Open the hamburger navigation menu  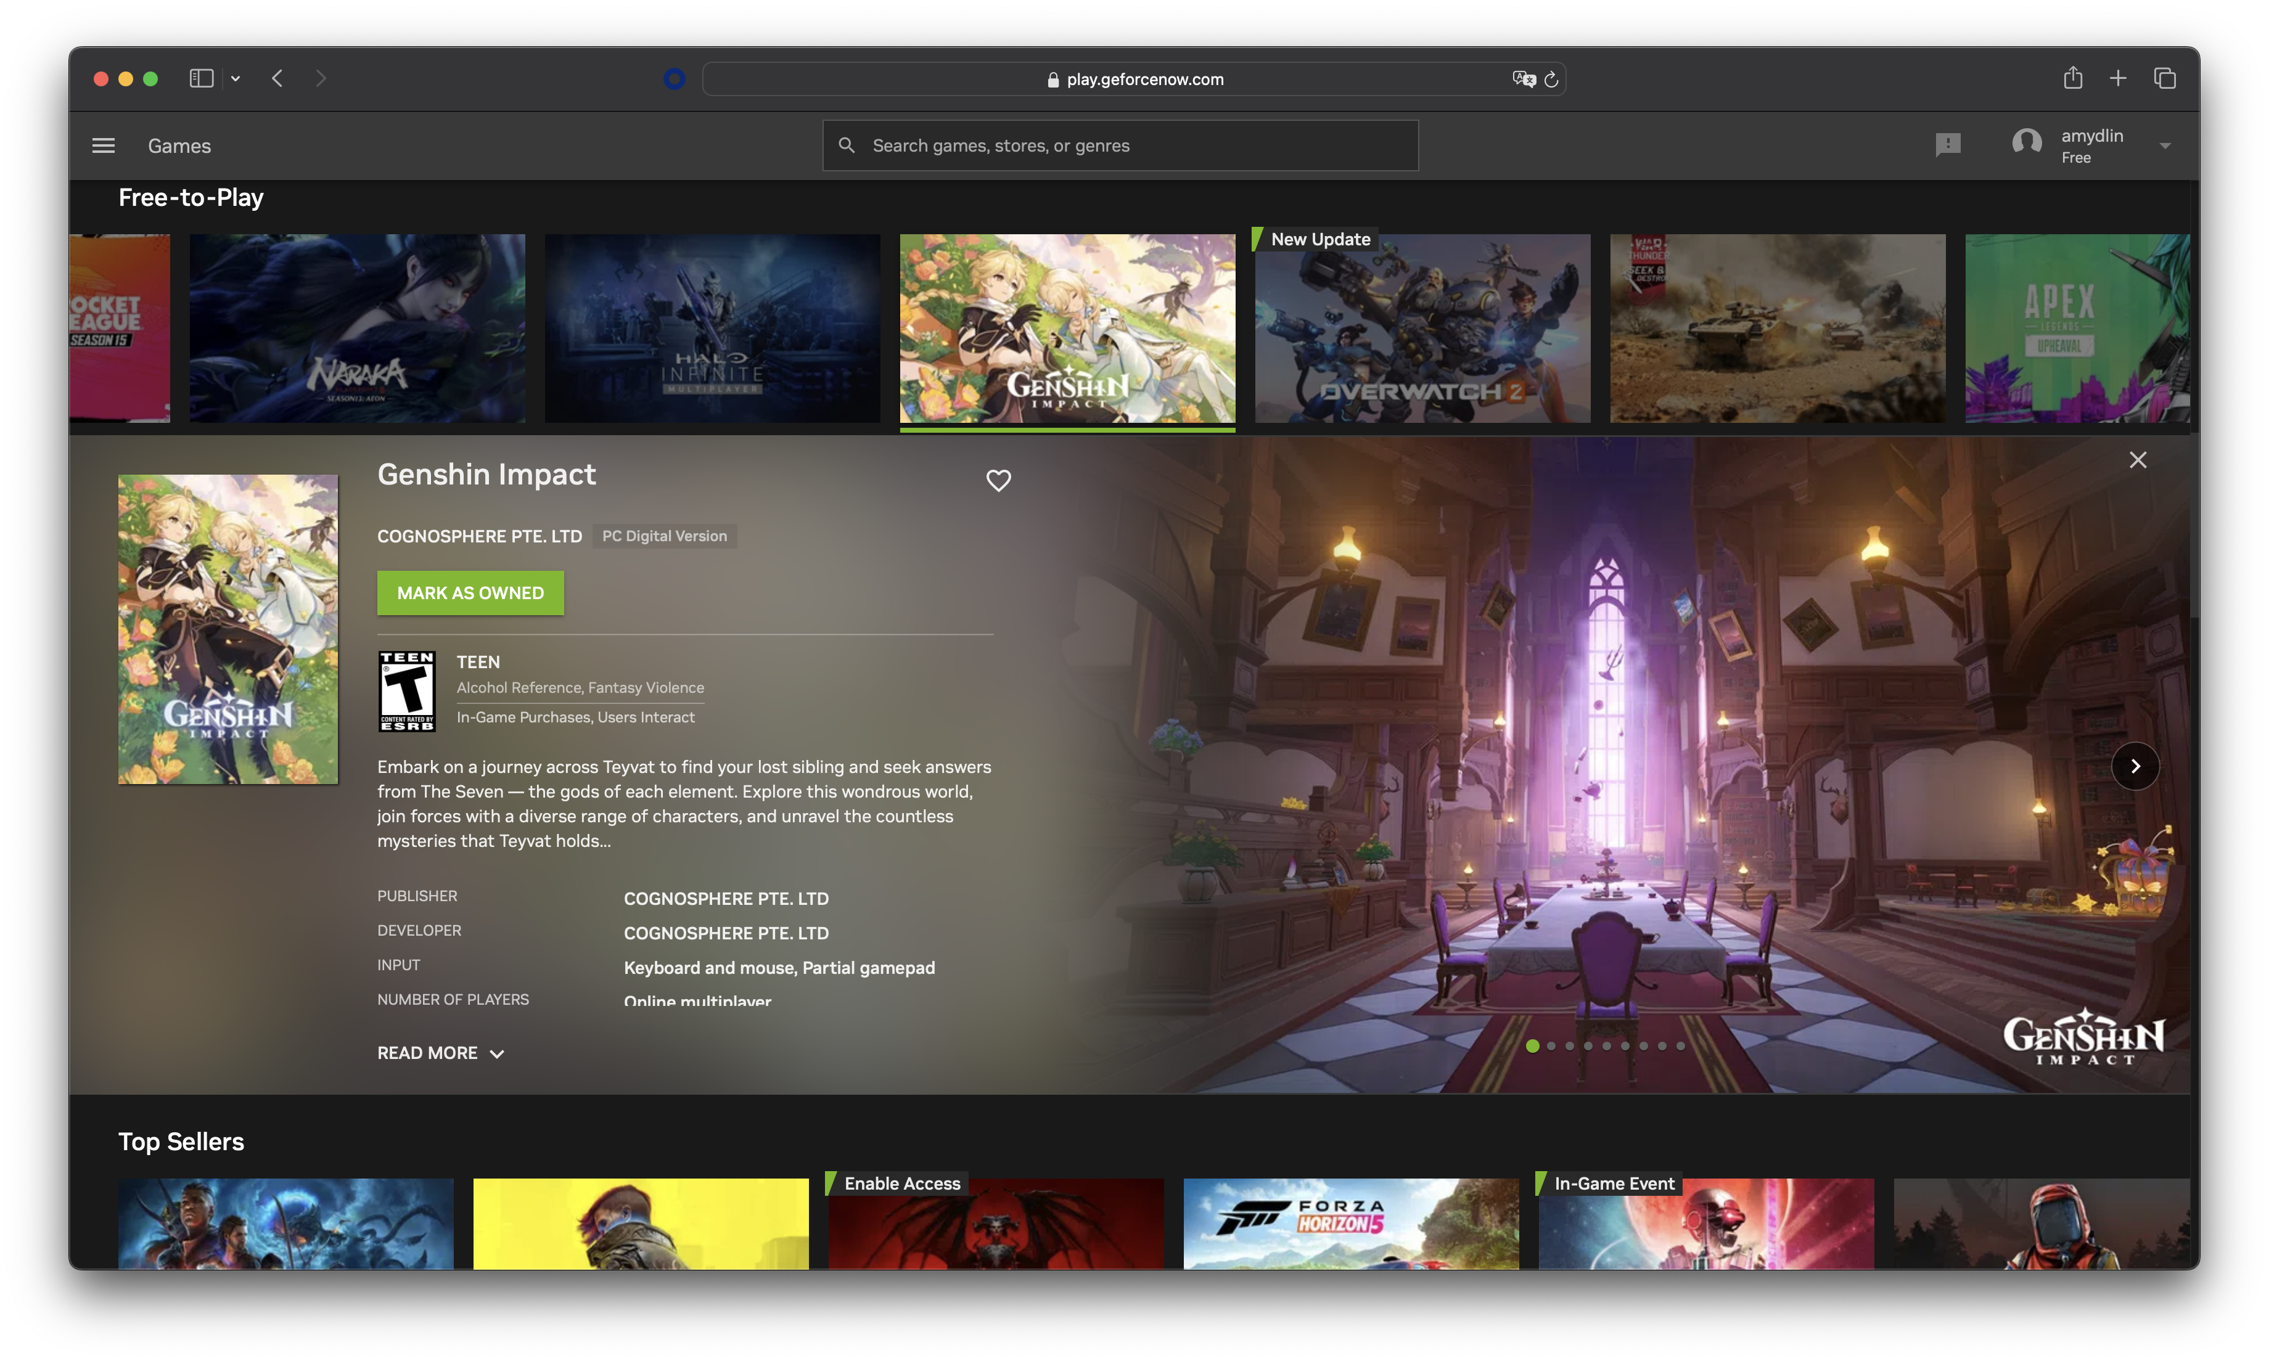click(x=104, y=146)
